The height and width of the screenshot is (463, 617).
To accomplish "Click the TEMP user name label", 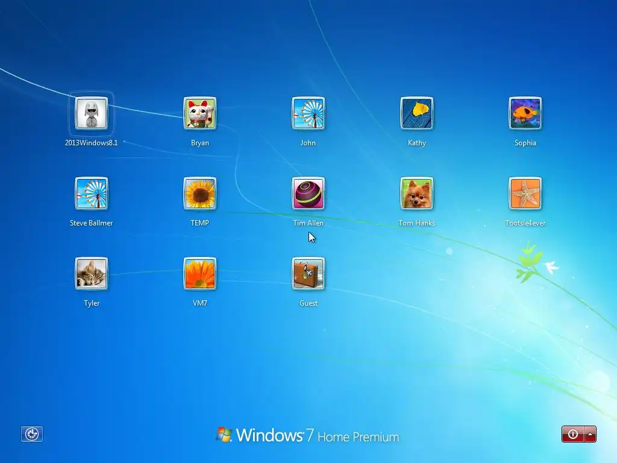I will (200, 223).
